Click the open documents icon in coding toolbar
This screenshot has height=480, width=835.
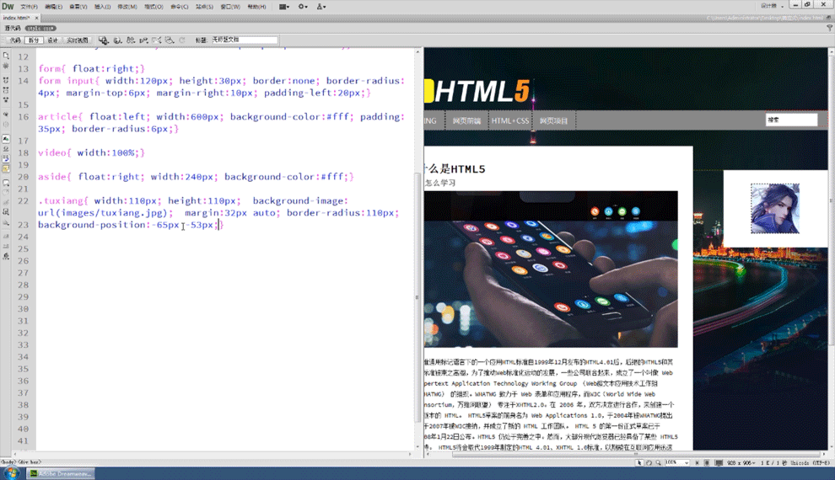click(x=6, y=56)
